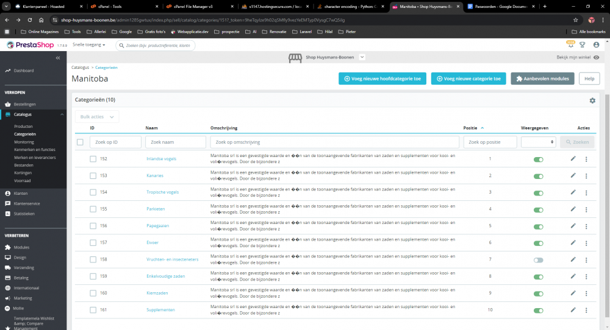610x330 pixels.
Task: Open Monitoring in the sidebar
Action: click(24, 142)
